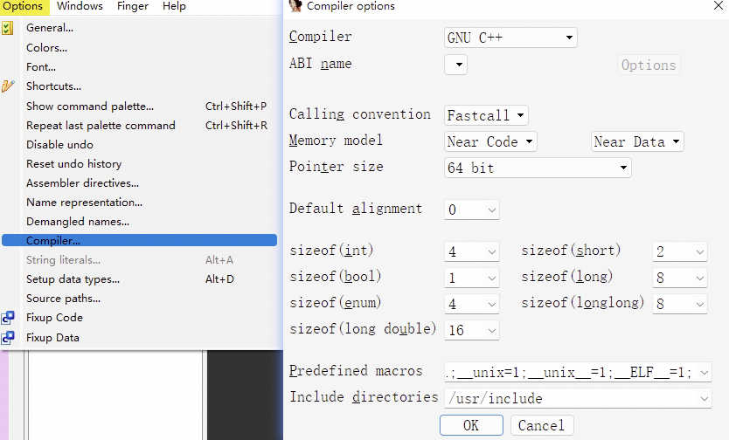
Task: Click the Fixup Data icon
Action: click(x=8, y=338)
